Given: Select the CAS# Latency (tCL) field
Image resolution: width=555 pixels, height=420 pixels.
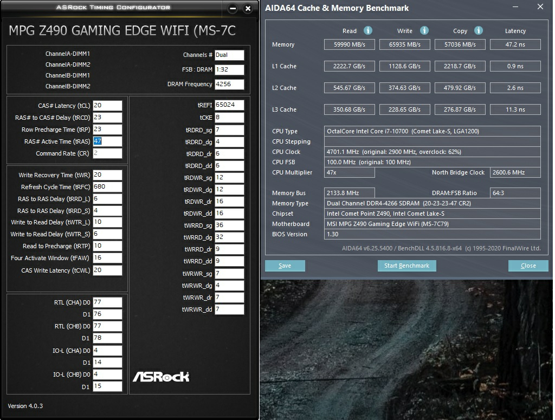Looking at the screenshot, I should pos(108,106).
